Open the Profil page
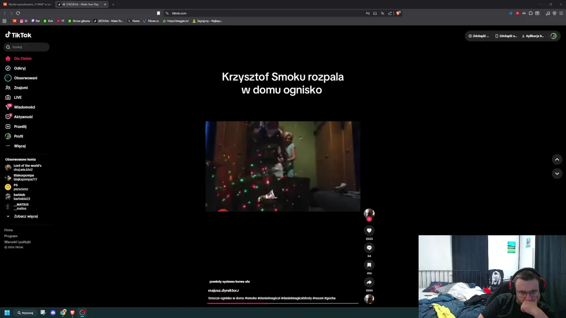566x318 pixels. coord(14,136)
